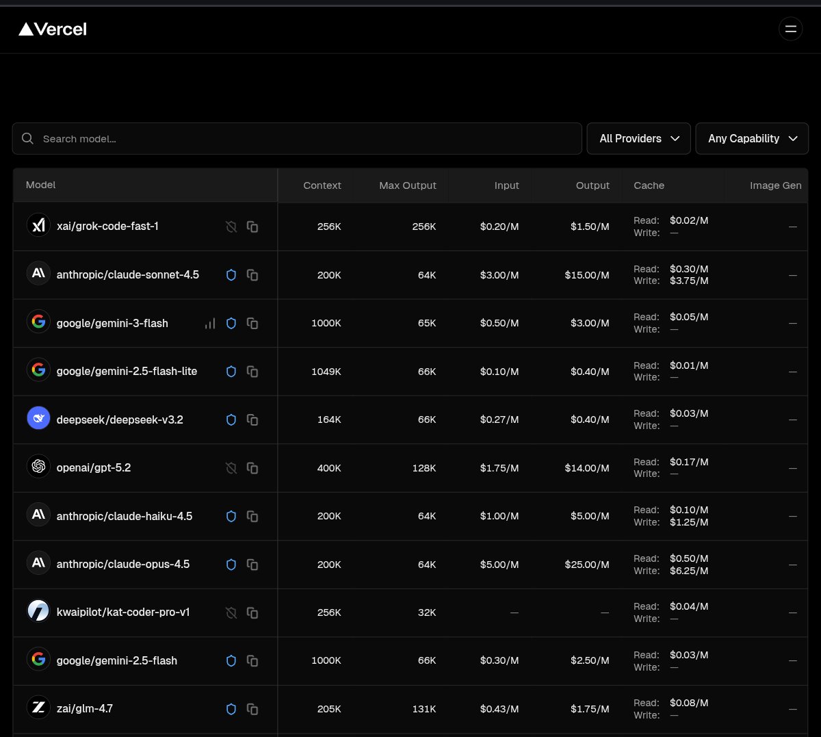Screen dimensions: 821x737
Task: Click the xAI logo in grok-code-fast-1 row
Action: (38, 224)
